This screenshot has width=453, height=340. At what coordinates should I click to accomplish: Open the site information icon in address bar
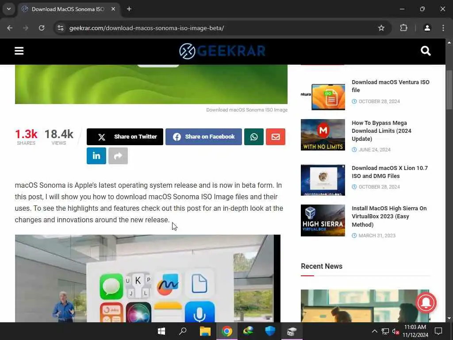click(x=61, y=28)
